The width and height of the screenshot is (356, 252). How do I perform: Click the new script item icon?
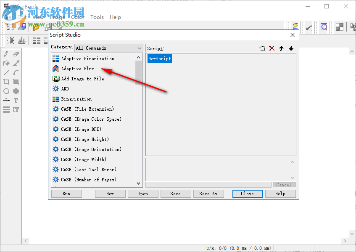click(x=262, y=48)
